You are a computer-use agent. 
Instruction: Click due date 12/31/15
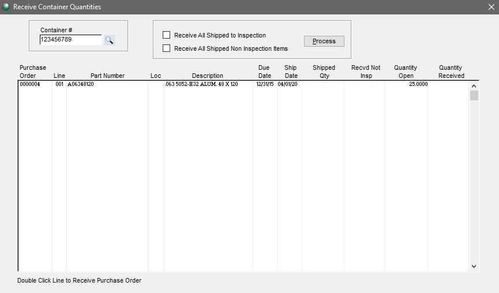(265, 84)
